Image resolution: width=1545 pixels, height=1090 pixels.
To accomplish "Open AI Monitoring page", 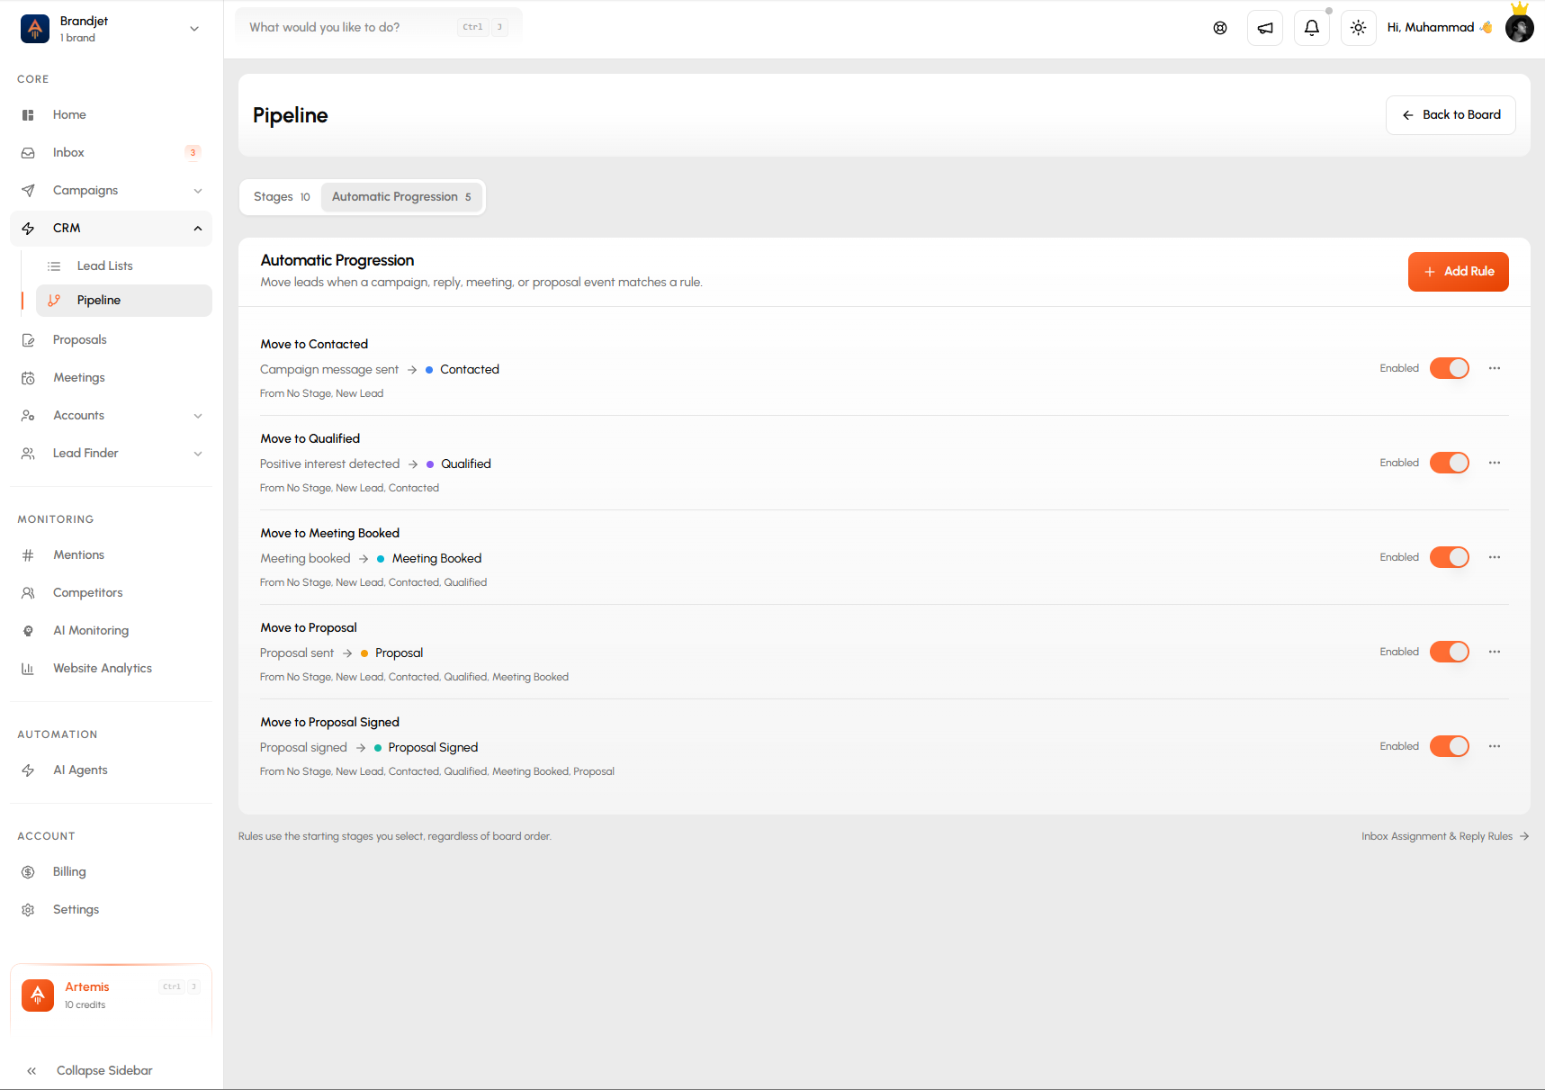I will tap(112, 631).
